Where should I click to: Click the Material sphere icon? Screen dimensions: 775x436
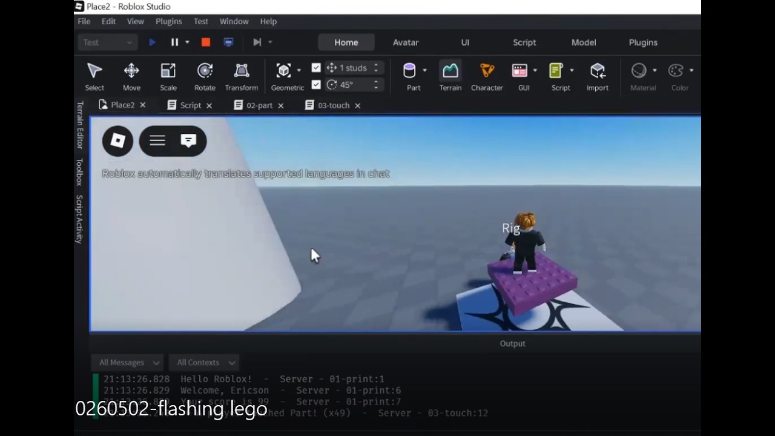click(639, 71)
